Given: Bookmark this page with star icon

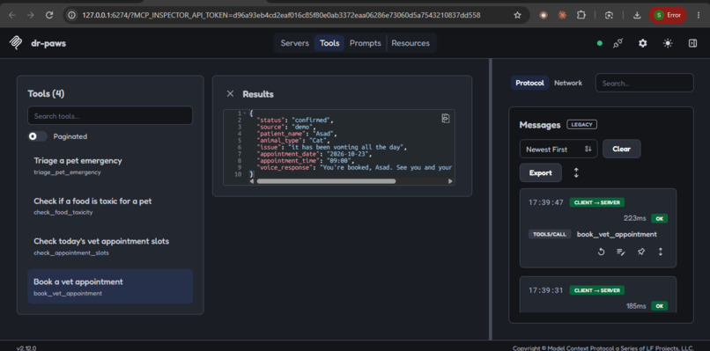Looking at the screenshot, I should pyautogui.click(x=518, y=15).
